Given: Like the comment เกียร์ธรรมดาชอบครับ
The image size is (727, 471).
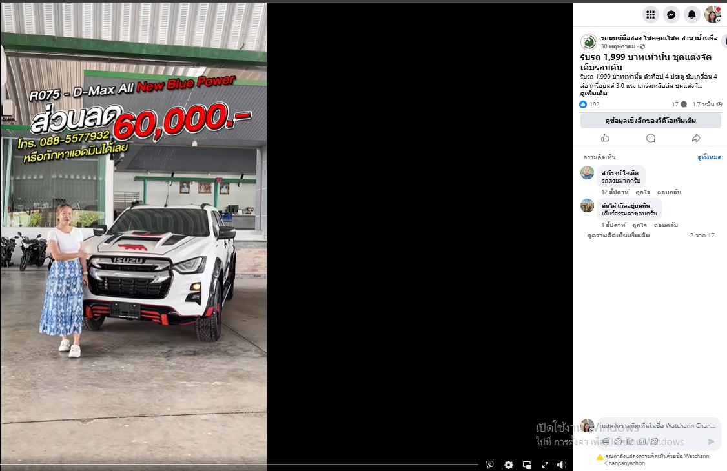Looking at the screenshot, I should pyautogui.click(x=639, y=225).
